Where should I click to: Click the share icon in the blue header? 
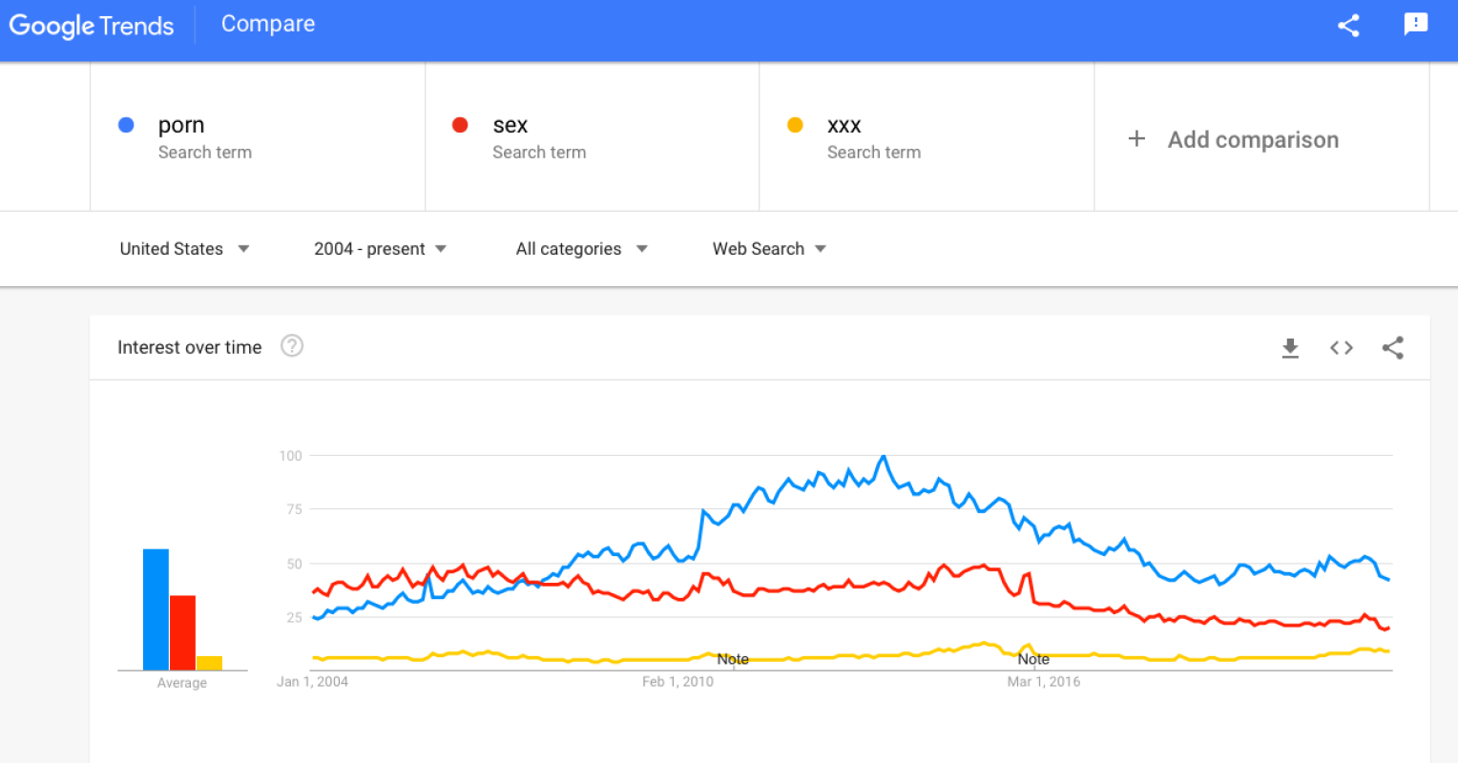coord(1348,26)
